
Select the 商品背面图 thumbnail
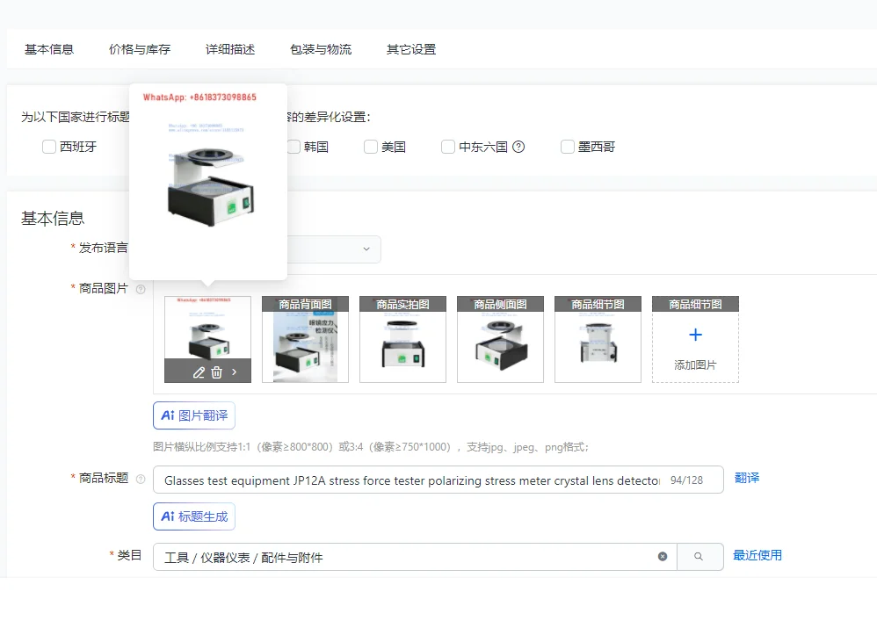[306, 339]
